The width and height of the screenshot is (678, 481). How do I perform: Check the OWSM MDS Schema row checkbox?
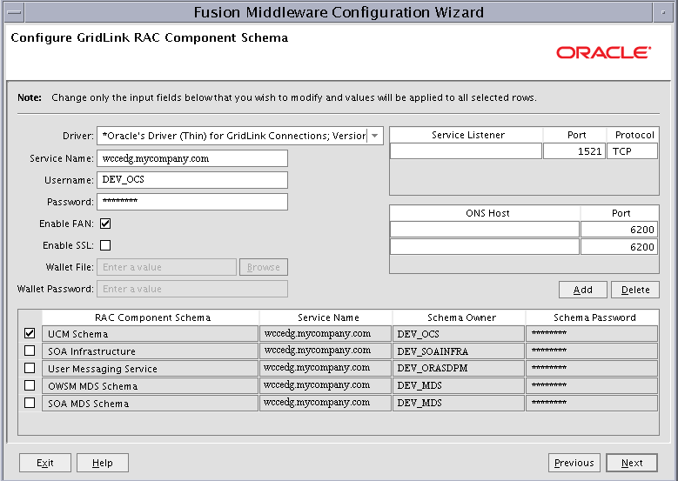[x=30, y=385]
